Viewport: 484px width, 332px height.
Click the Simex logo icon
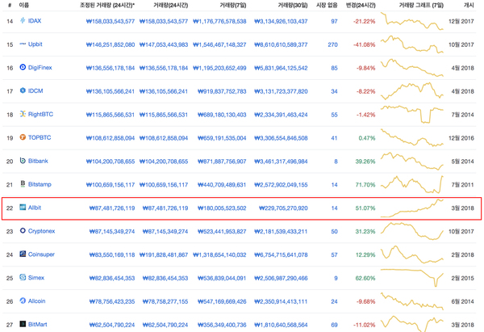click(23, 277)
